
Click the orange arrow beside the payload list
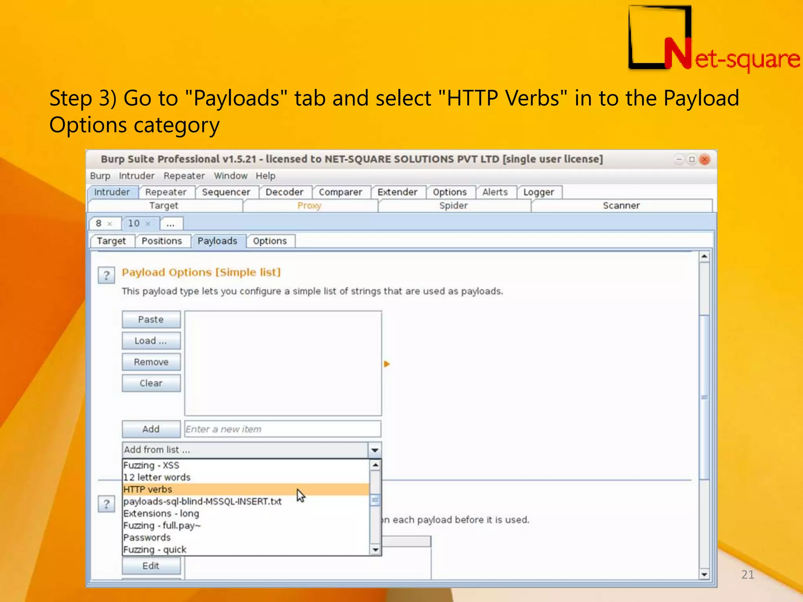[x=387, y=364]
